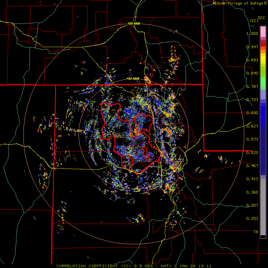This screenshot has height=268, width=268.
Task: Click the 0.360 legend value
Action: pos(252,192)
